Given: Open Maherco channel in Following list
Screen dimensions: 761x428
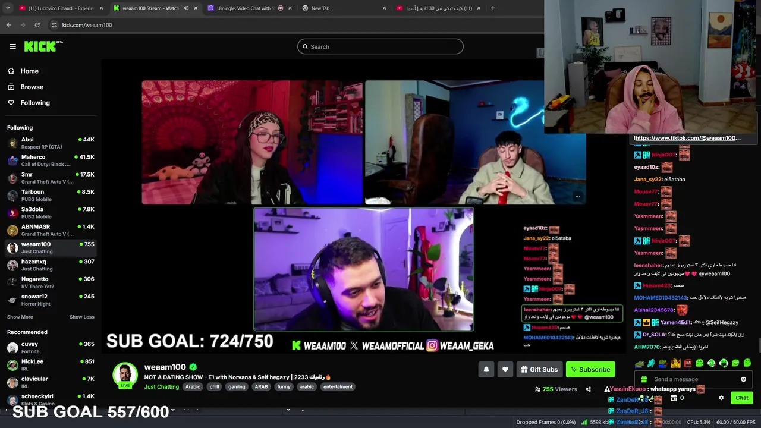Looking at the screenshot, I should tap(51, 160).
